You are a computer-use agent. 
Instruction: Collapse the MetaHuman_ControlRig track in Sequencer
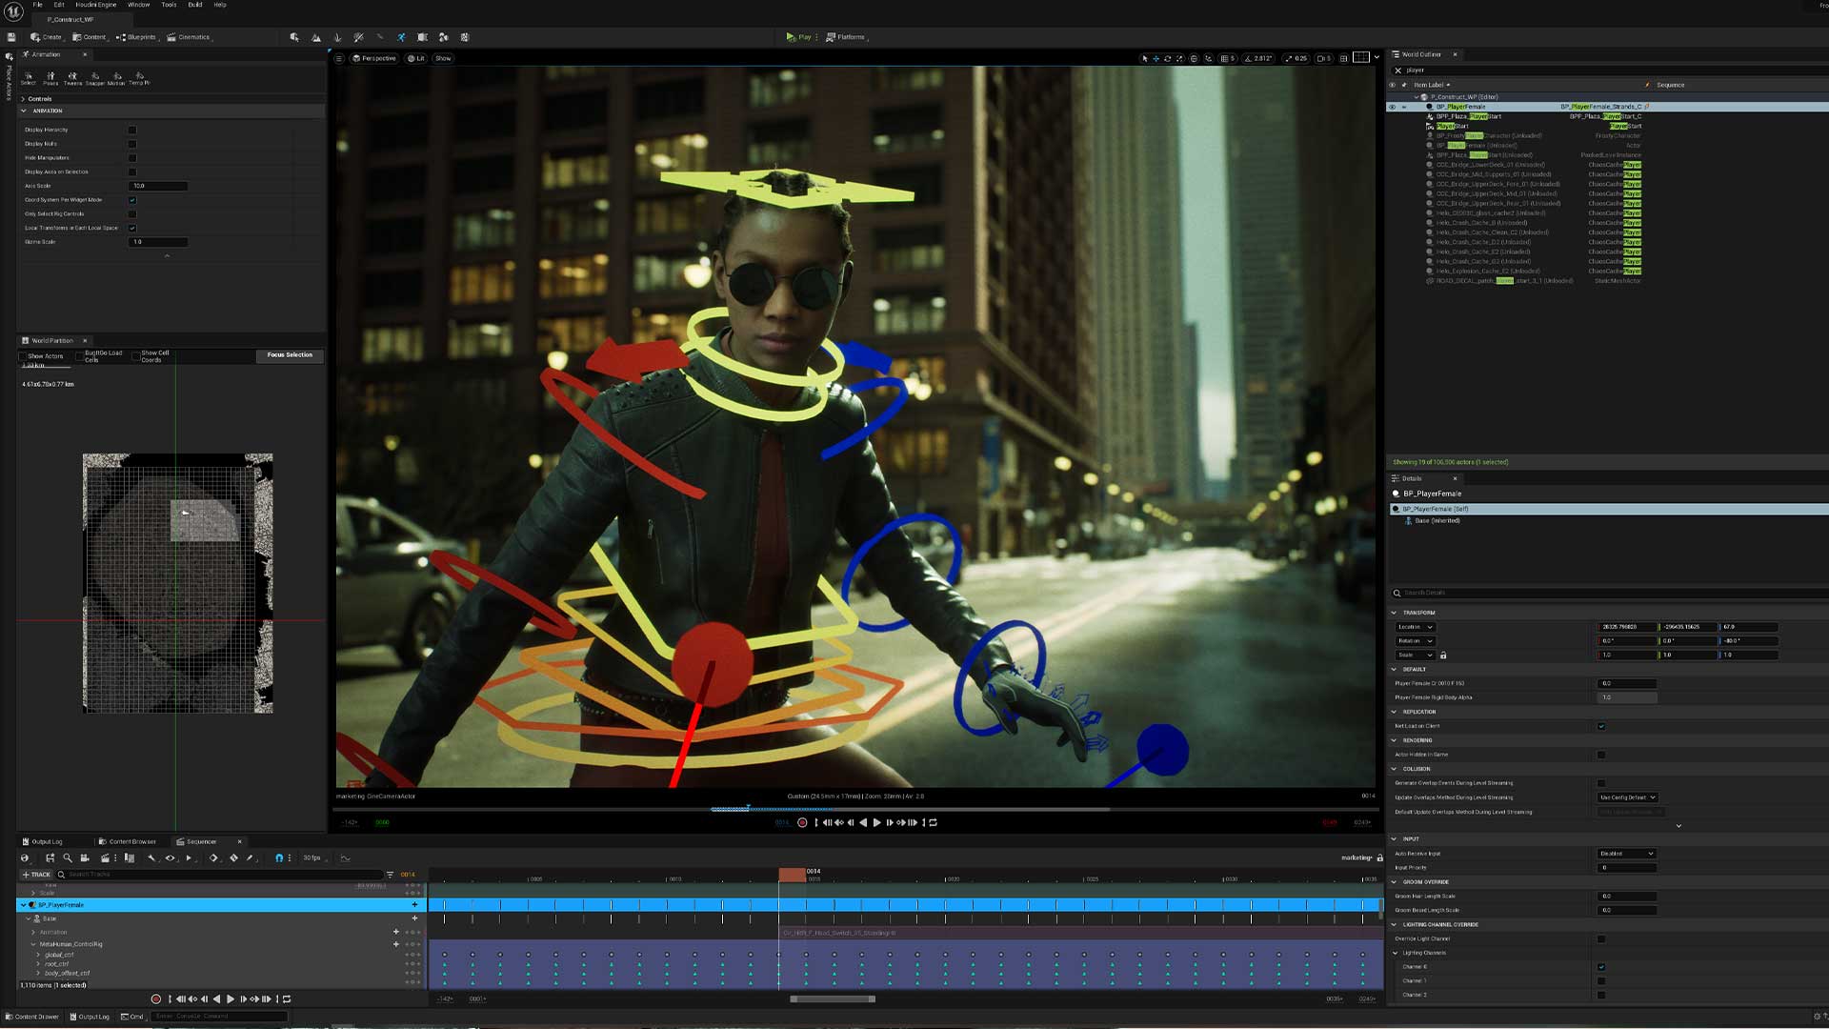coord(32,944)
